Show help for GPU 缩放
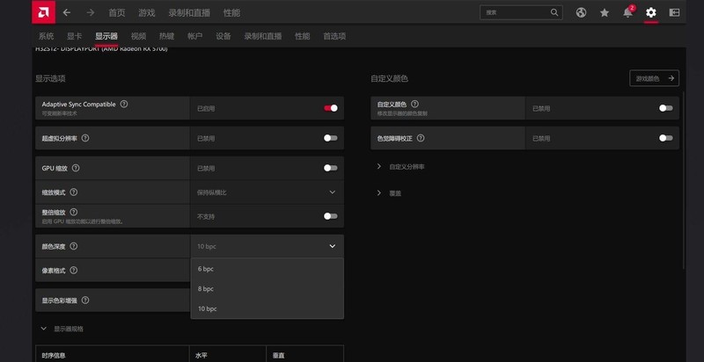Viewport: 704px width, 362px height. (x=76, y=168)
